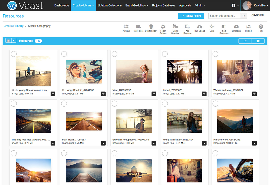The width and height of the screenshot is (270, 185).
Task: Open the toolbar Help icon
Action: tap(261, 27)
